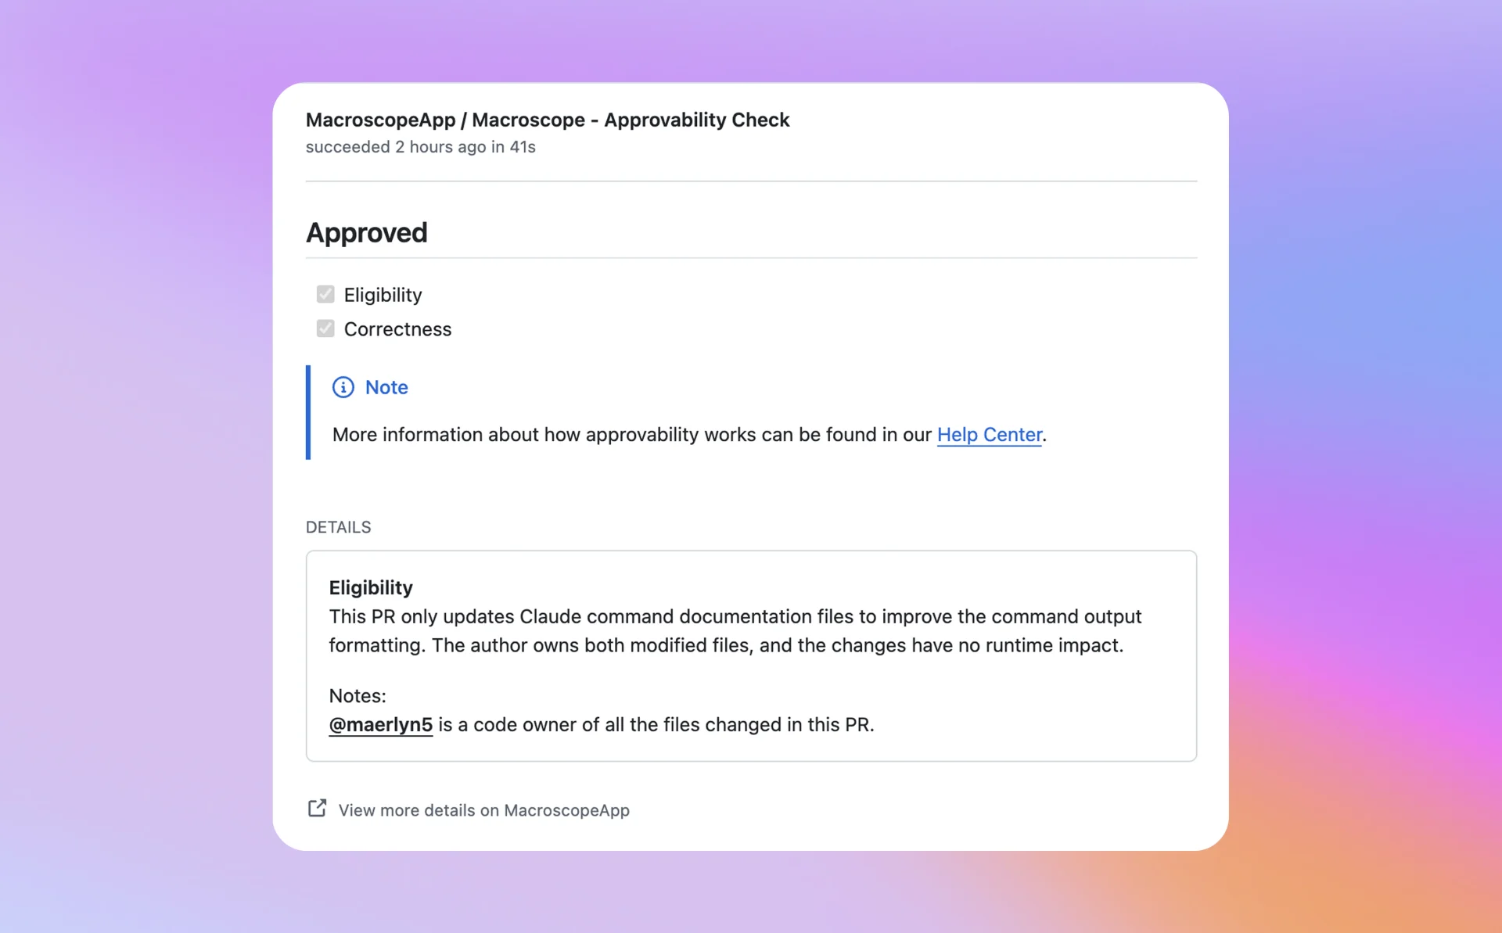Click the checkmark inside the Correctness checkbox

click(x=325, y=328)
